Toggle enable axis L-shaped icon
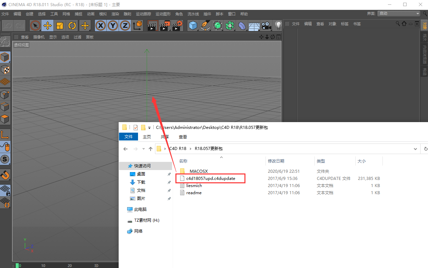The image size is (428, 268). (x=5, y=135)
